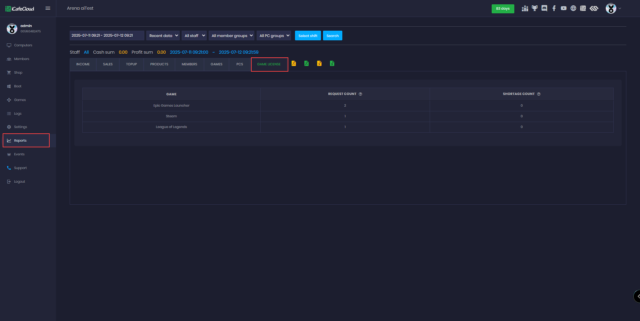Image resolution: width=640 pixels, height=321 pixels.
Task: Open the All staff dropdown
Action: pyautogui.click(x=195, y=36)
